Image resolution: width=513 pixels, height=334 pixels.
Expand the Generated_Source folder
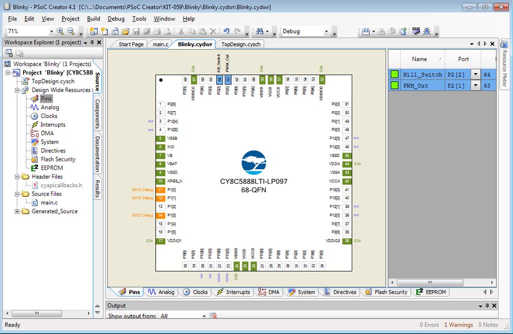(17, 211)
